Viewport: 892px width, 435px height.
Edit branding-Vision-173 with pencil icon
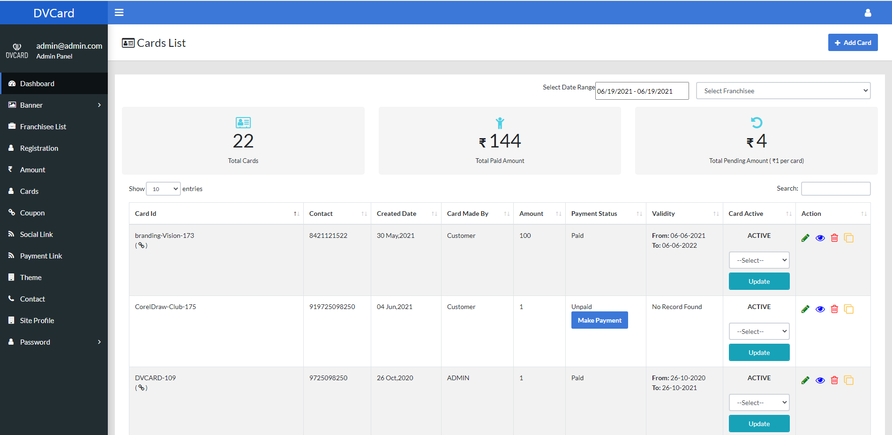pos(805,238)
